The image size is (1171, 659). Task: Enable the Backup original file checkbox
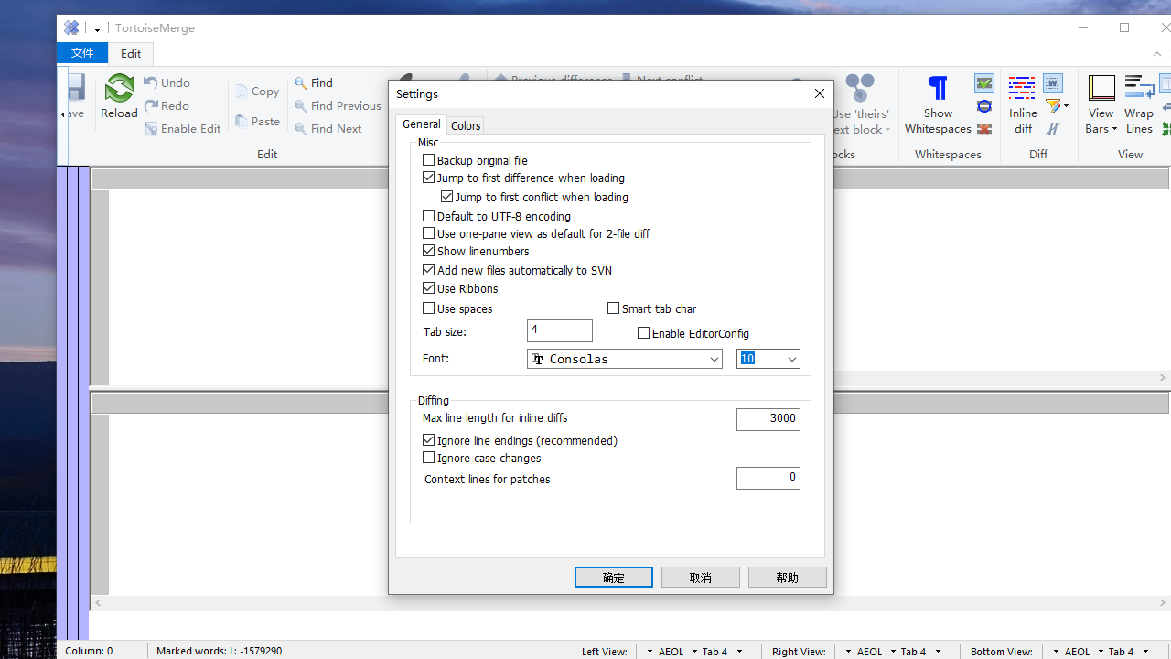tap(429, 160)
